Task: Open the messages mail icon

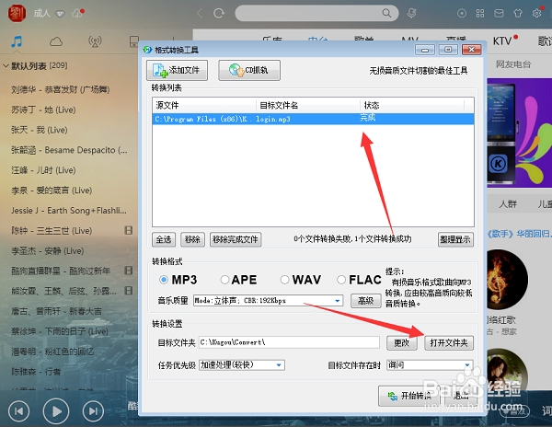Action: click(499, 14)
